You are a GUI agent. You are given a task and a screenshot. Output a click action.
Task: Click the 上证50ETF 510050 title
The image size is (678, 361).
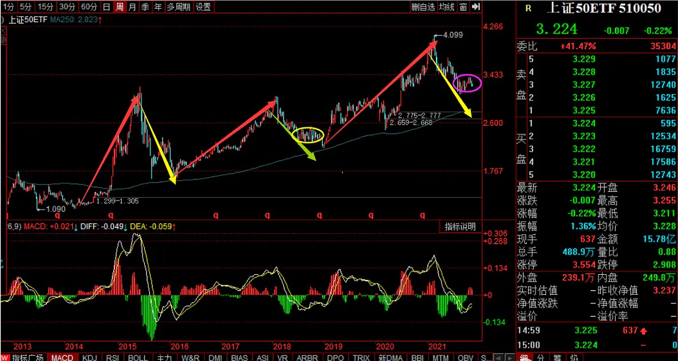tap(604, 8)
